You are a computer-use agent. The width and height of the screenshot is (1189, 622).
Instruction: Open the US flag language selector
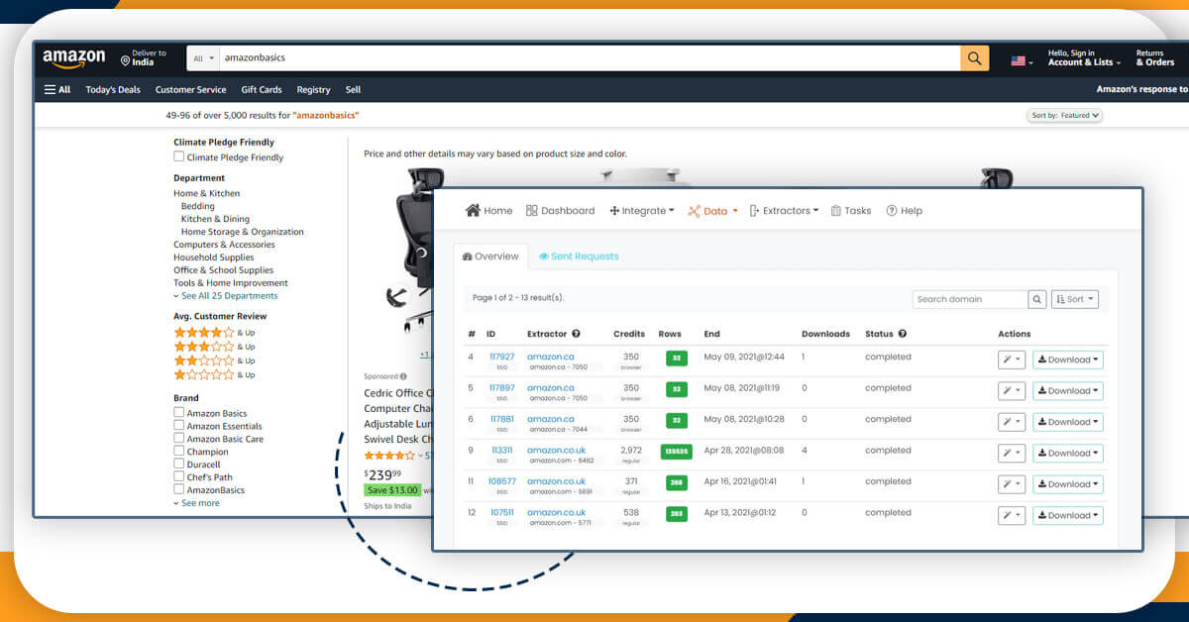[x=1022, y=60]
